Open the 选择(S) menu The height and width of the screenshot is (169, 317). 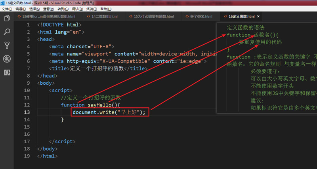[35, 9]
